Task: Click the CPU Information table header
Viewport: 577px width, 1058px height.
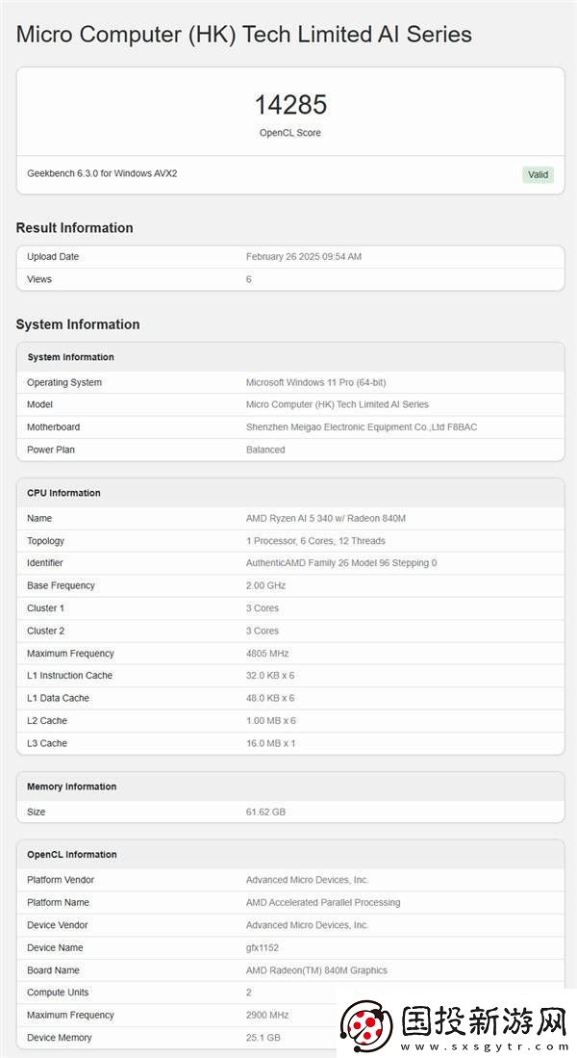Action: click(63, 493)
